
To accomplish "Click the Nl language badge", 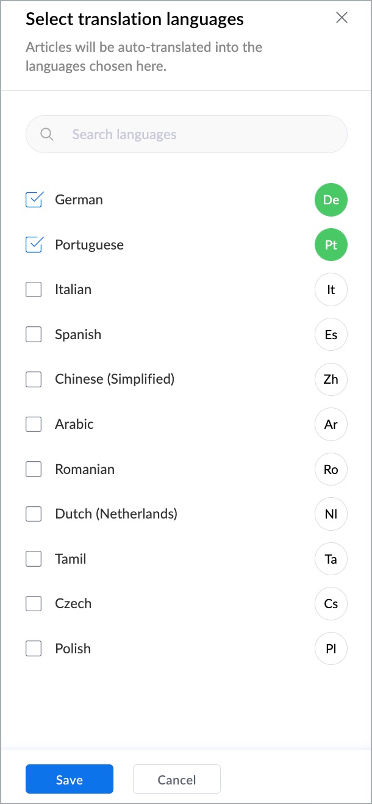I will [x=331, y=514].
